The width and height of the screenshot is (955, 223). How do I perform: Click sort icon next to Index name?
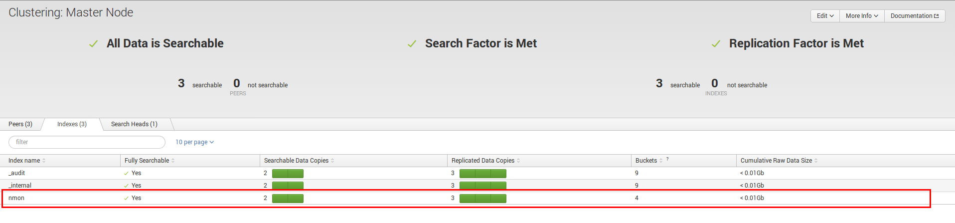click(44, 161)
